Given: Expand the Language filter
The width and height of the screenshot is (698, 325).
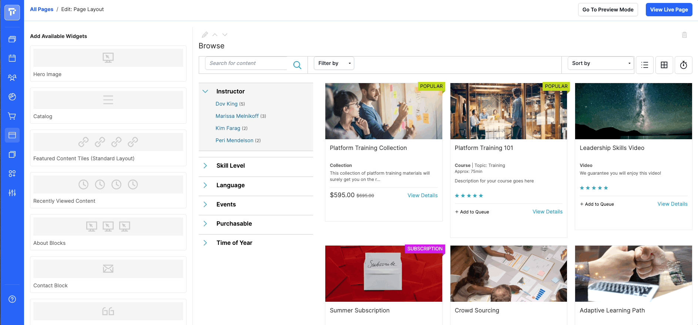Looking at the screenshot, I should [x=205, y=185].
